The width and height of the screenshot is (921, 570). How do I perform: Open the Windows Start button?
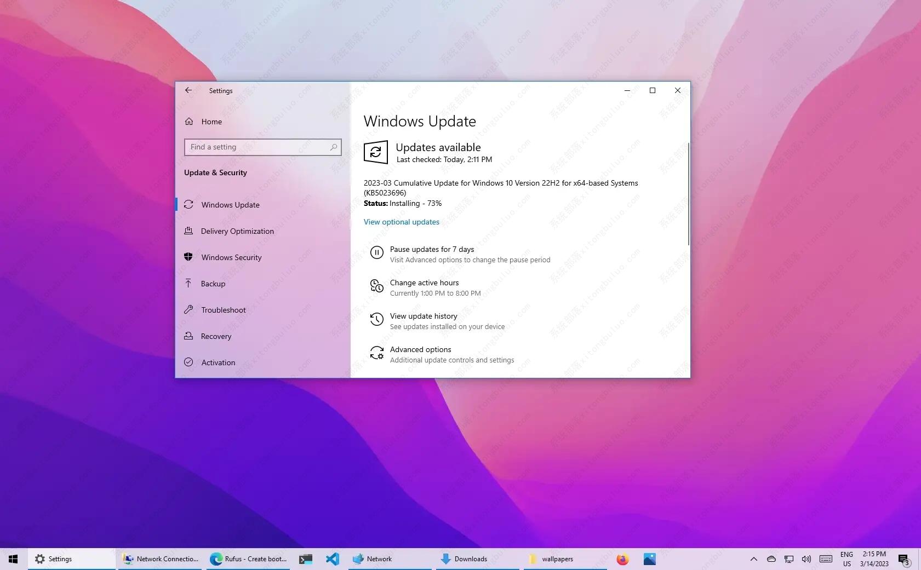point(12,559)
